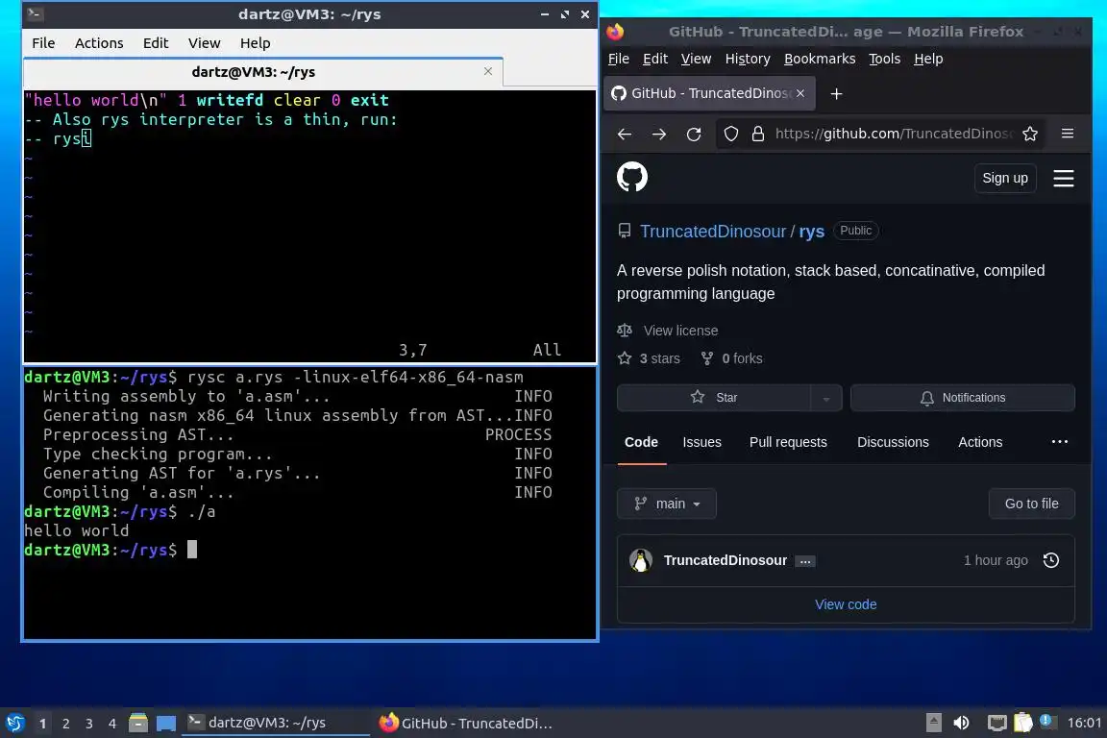
Task: Open the 1 hour ago commit link
Action: (996, 560)
